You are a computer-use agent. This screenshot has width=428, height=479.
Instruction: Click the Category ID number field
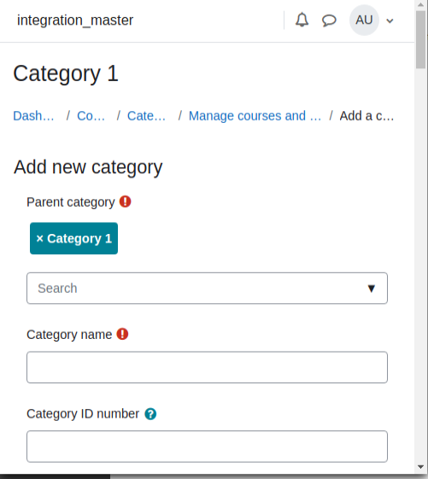coord(207,447)
